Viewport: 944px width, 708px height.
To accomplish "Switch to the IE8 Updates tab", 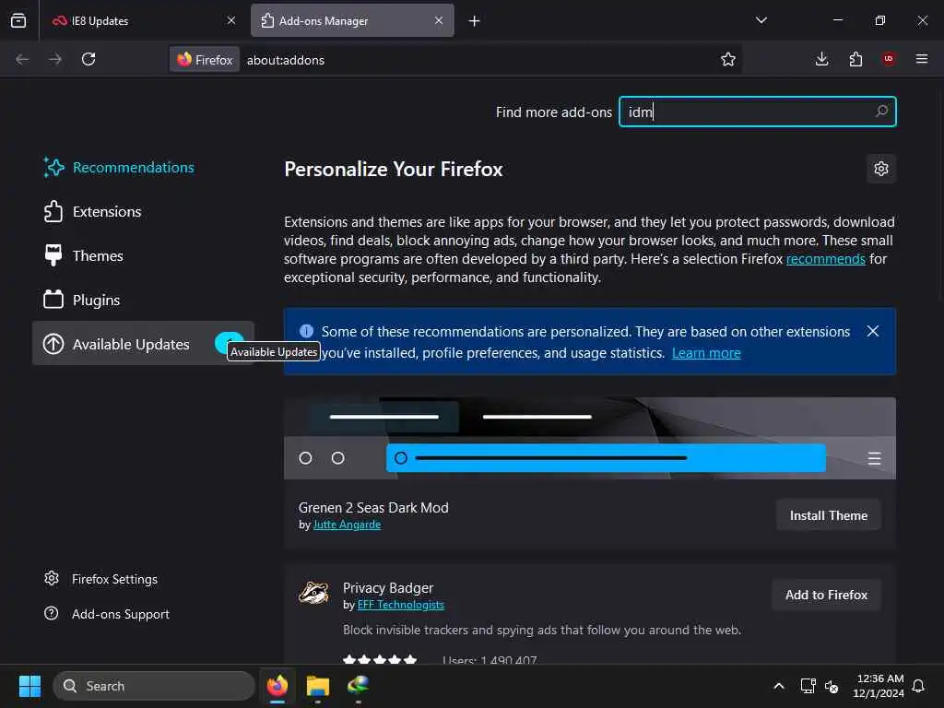I will pos(144,20).
